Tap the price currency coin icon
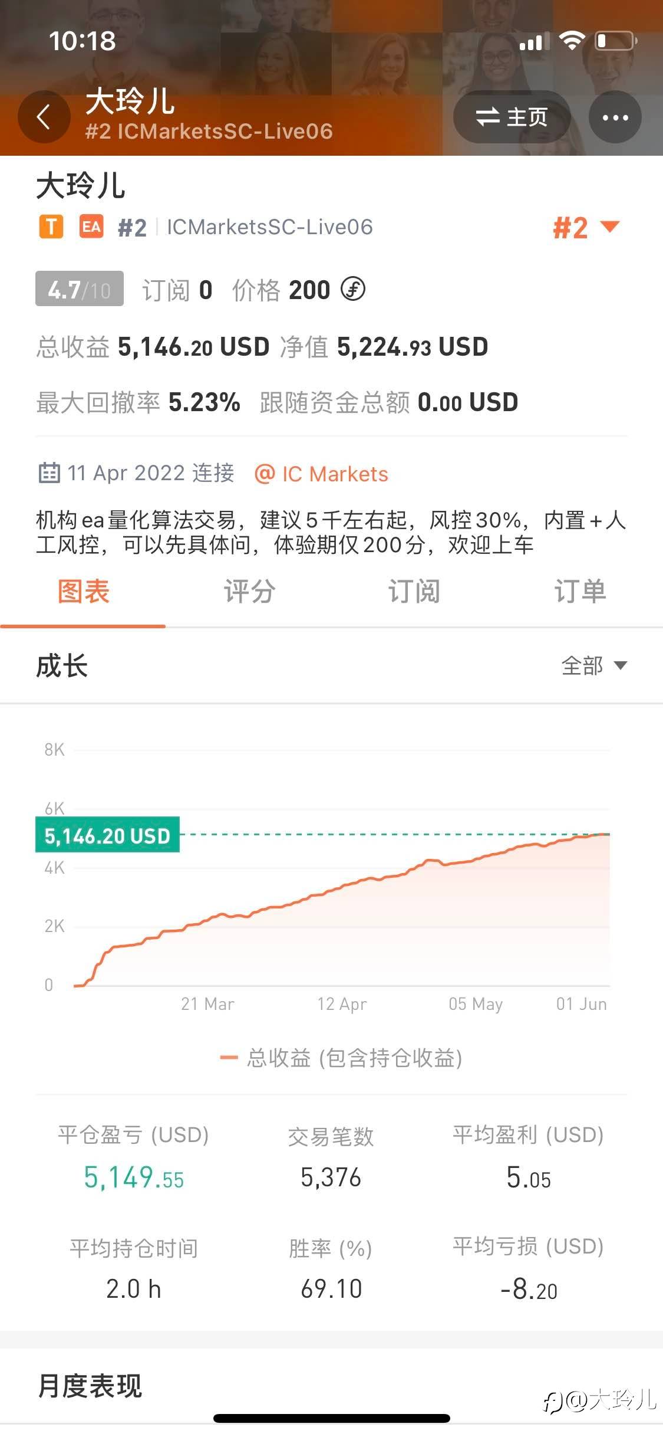 353,290
